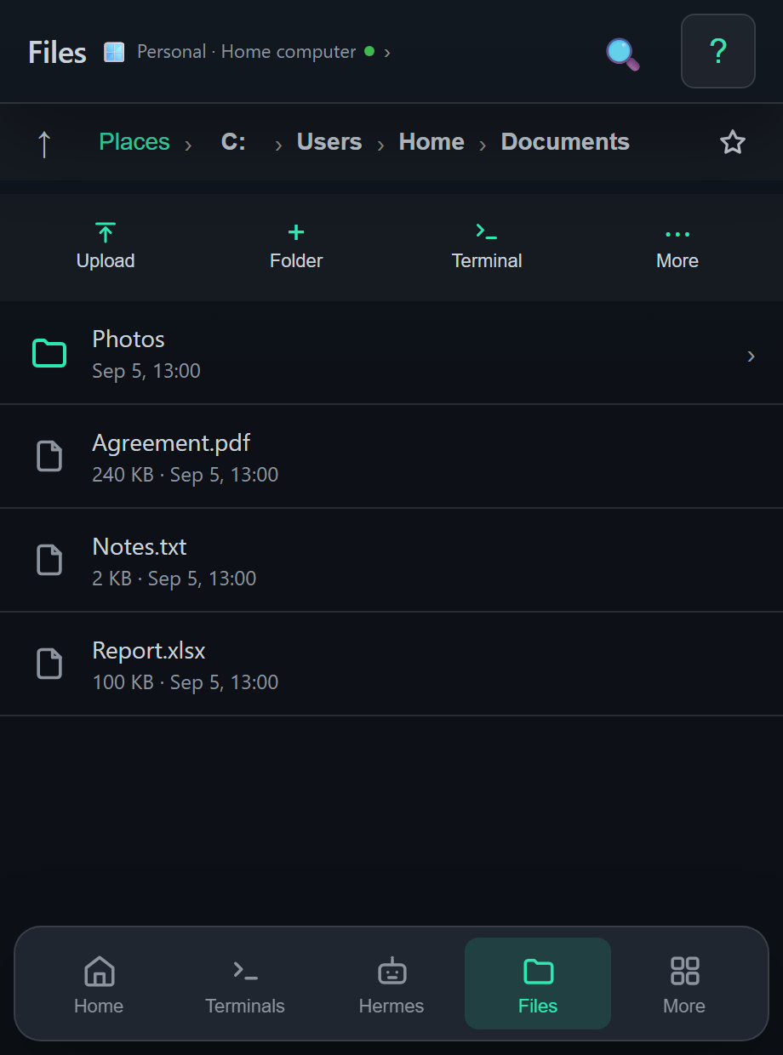Select the Files tab in bottom bar

click(538, 984)
